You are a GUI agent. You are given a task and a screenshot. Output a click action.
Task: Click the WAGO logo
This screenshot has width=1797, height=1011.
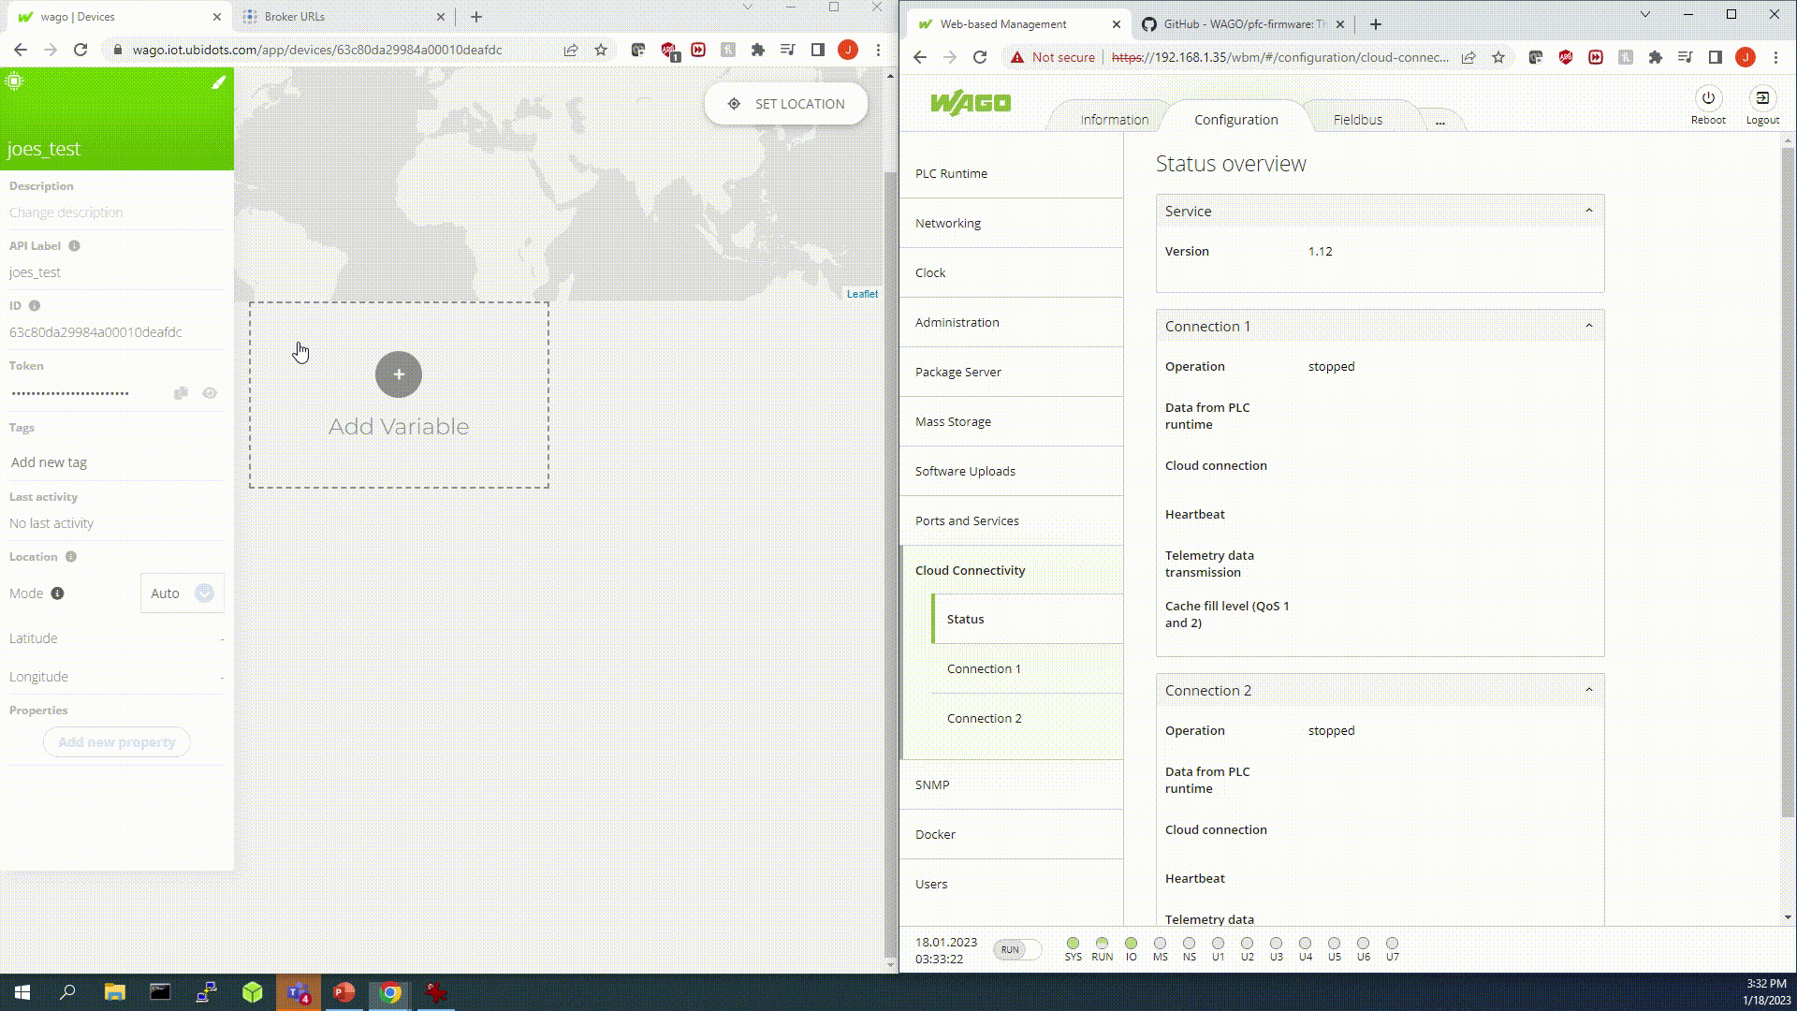point(971,103)
